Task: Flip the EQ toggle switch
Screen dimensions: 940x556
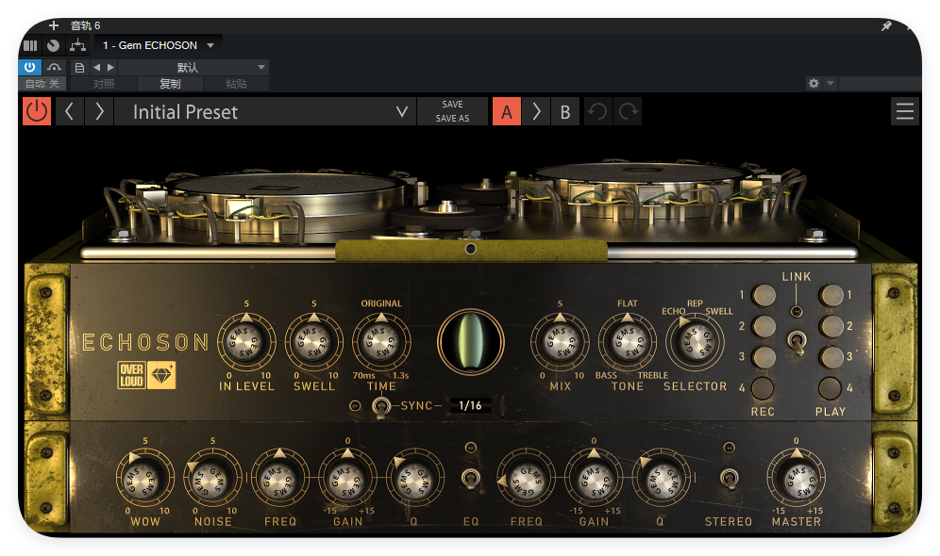Action: click(x=471, y=479)
